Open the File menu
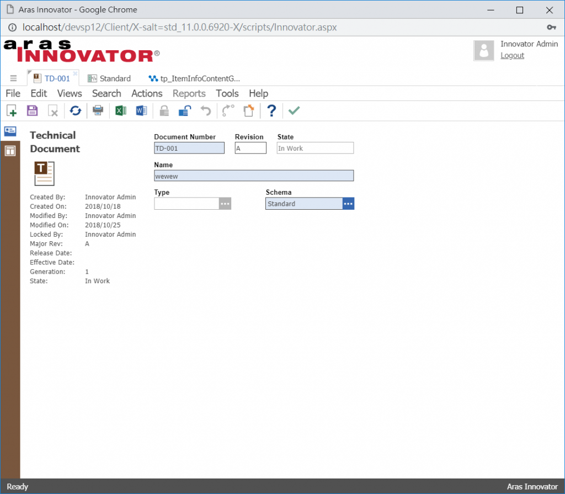This screenshot has height=494, width=565. (x=13, y=93)
